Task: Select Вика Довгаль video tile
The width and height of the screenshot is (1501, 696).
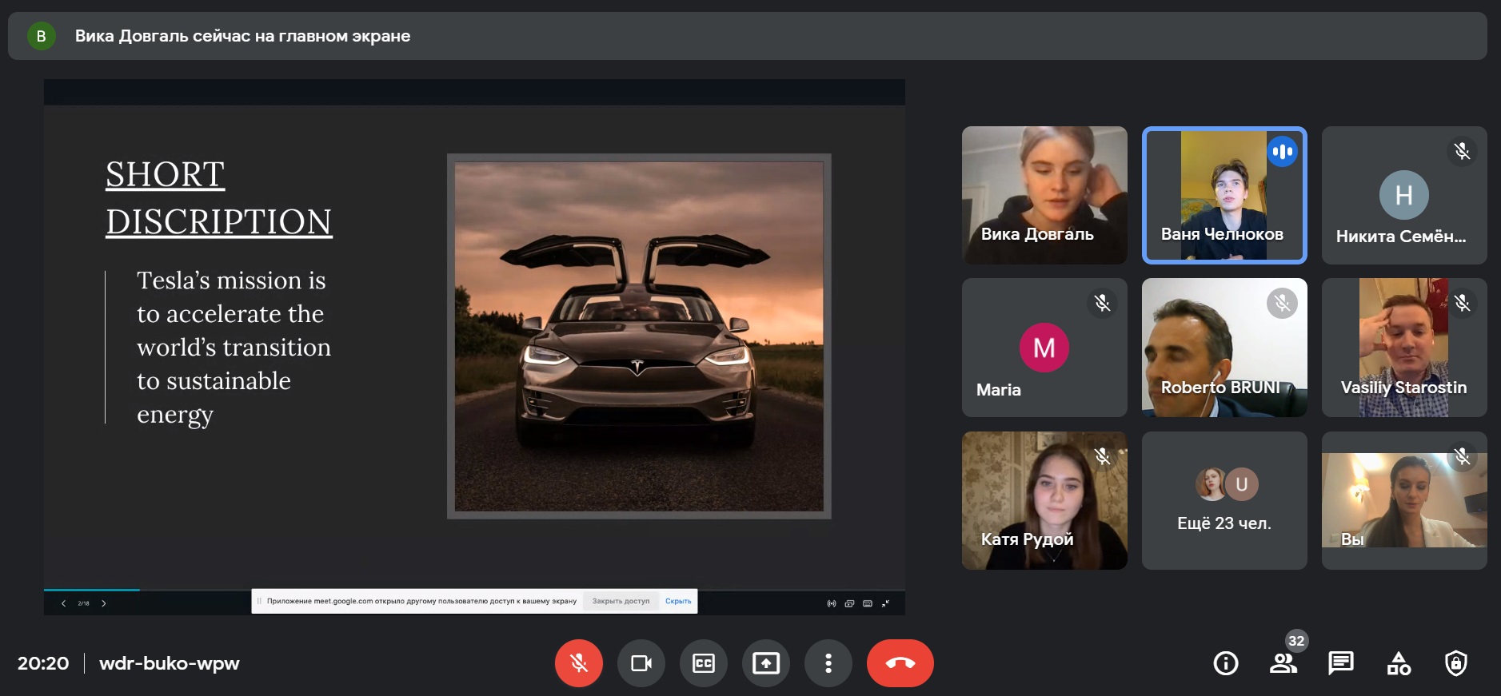Action: pos(1044,195)
